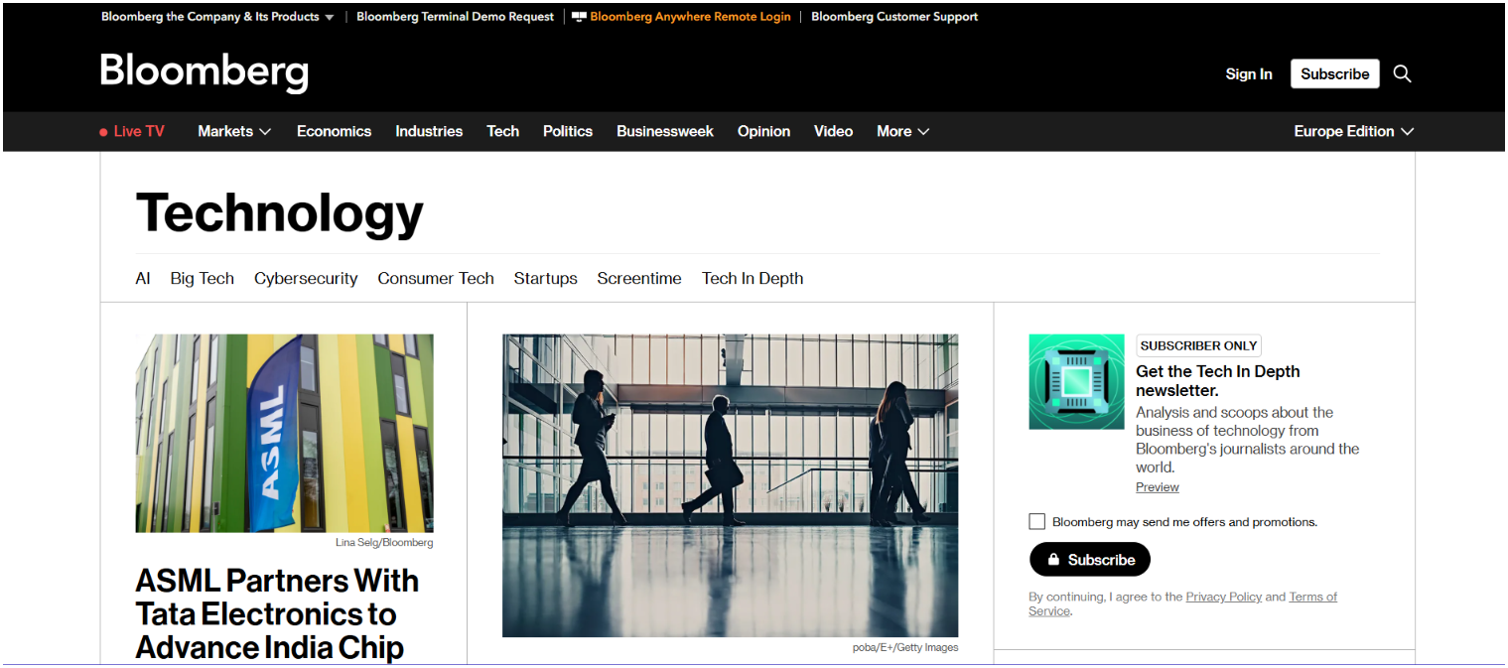The height and width of the screenshot is (668, 1508).
Task: Click the SUBSCRIBER ONLY badge
Action: (1198, 345)
